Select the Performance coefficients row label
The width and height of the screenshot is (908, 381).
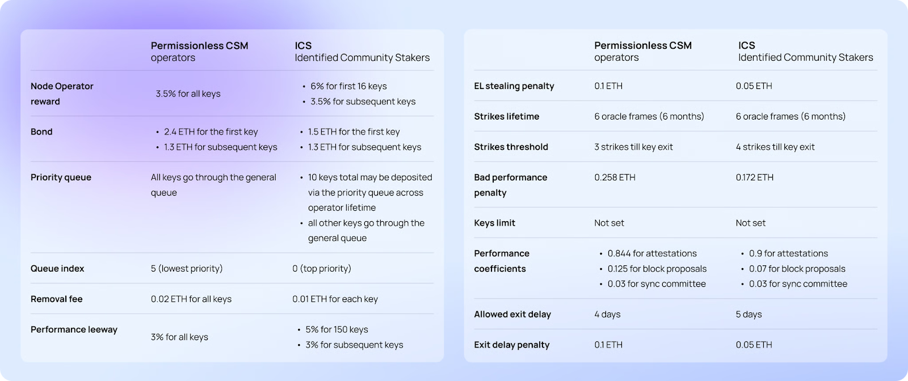point(502,261)
